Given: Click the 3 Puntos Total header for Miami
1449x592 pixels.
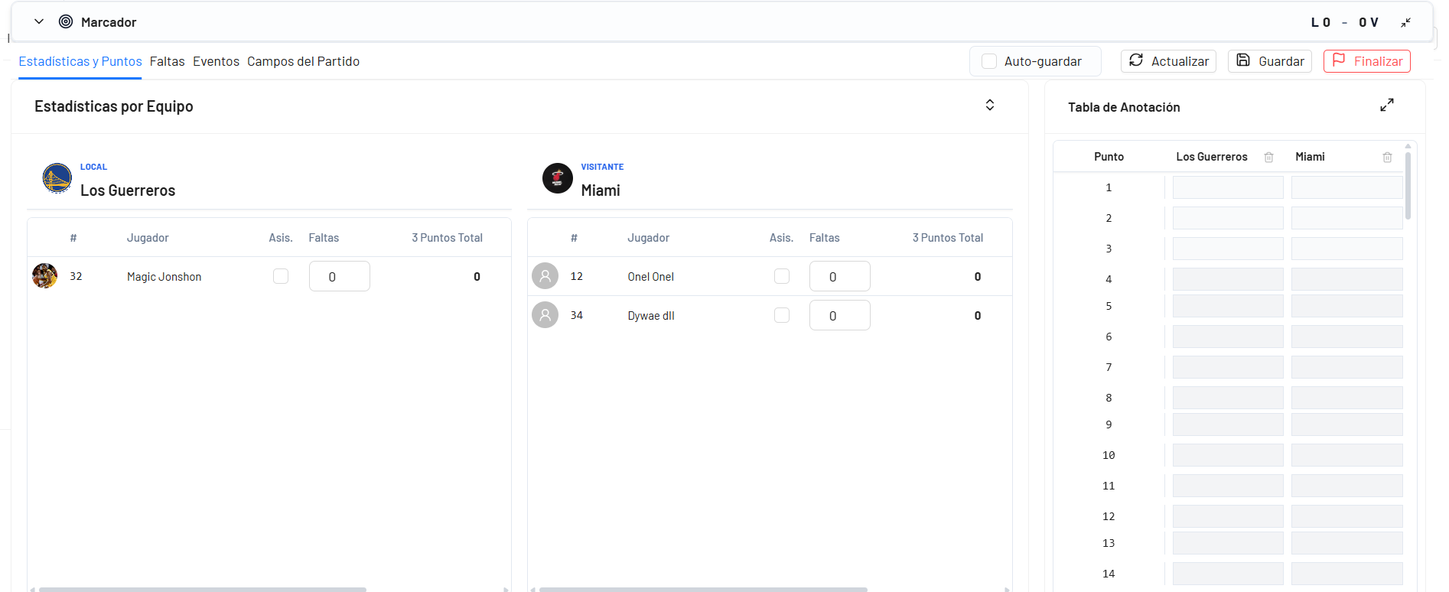Looking at the screenshot, I should tap(948, 238).
